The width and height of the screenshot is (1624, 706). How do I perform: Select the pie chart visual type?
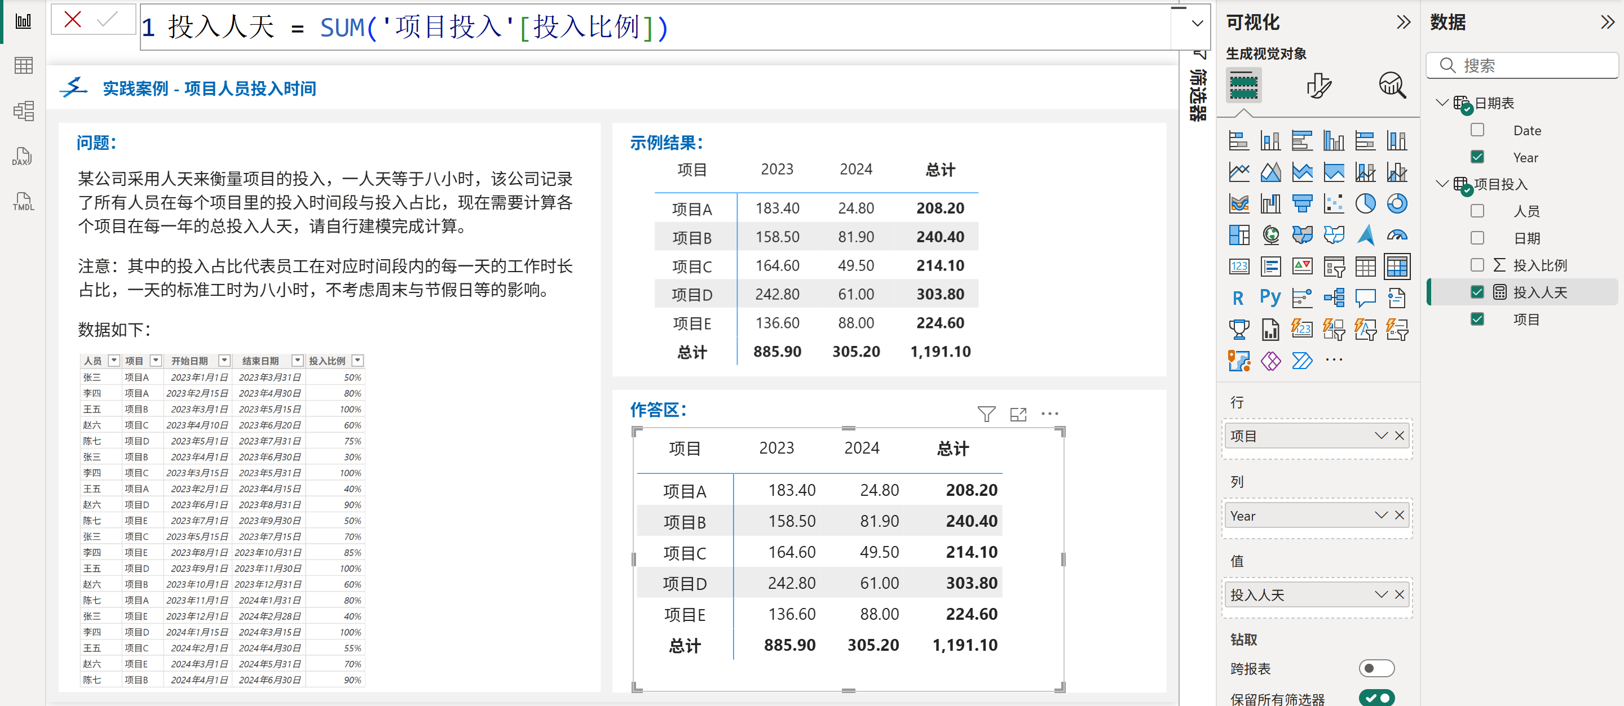coord(1365,203)
